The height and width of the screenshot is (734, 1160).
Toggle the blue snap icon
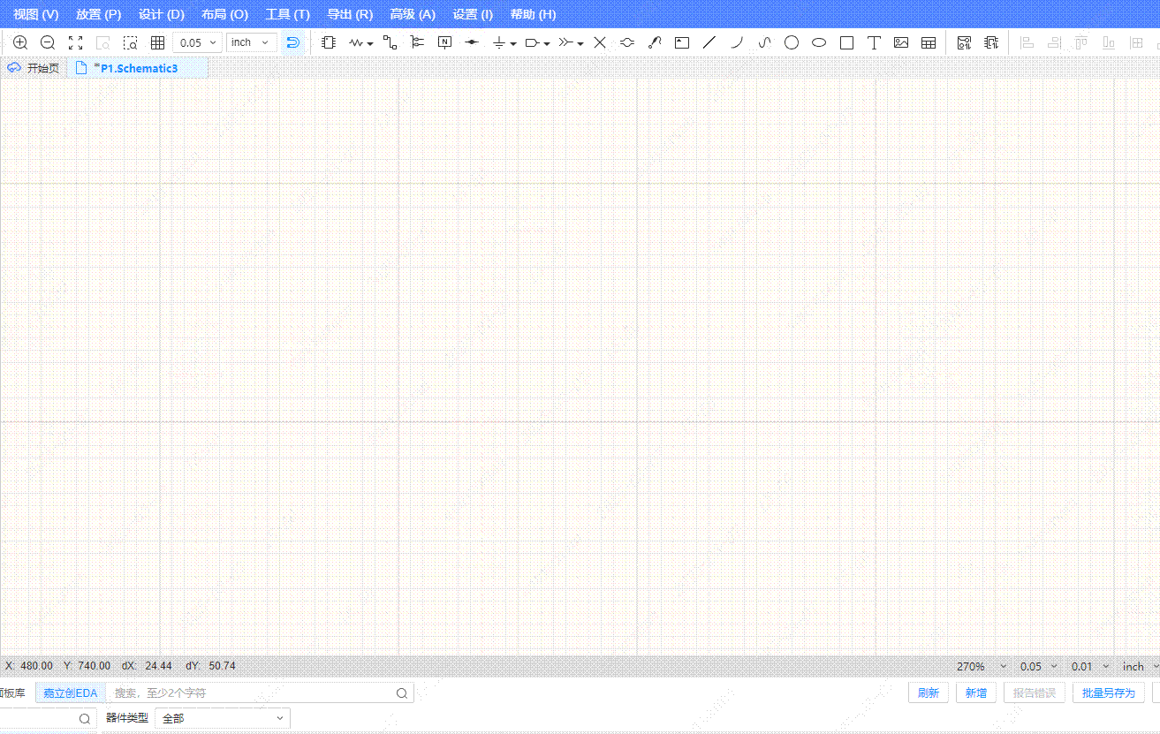click(x=293, y=42)
